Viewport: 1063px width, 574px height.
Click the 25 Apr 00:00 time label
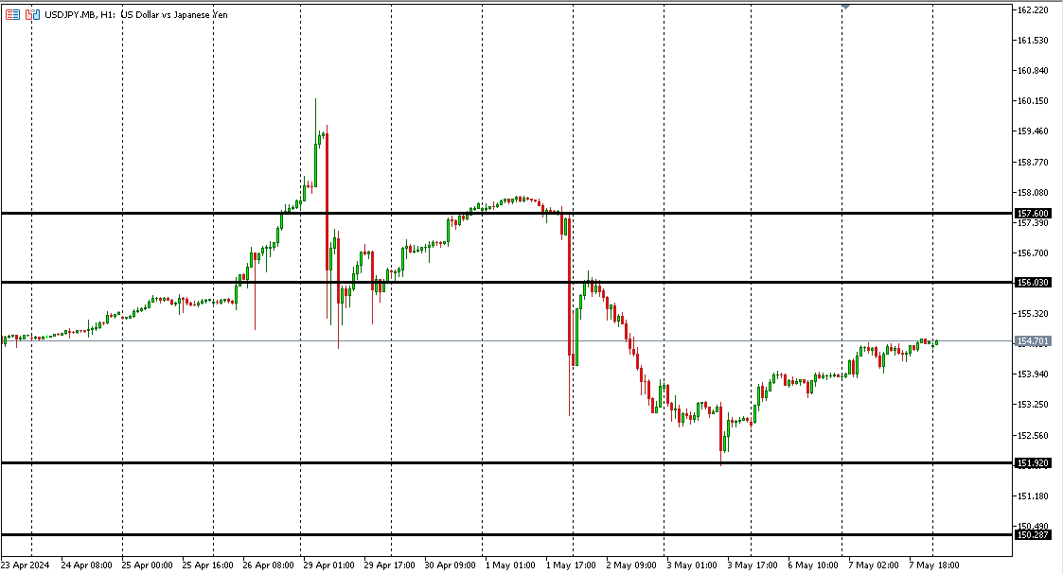(x=147, y=565)
